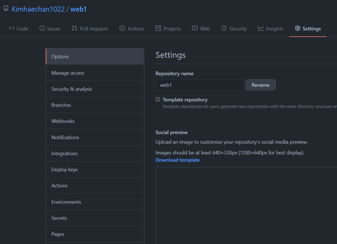Viewport: 337px width, 244px height.
Task: Go to the Pull requests tab
Action: (90, 28)
